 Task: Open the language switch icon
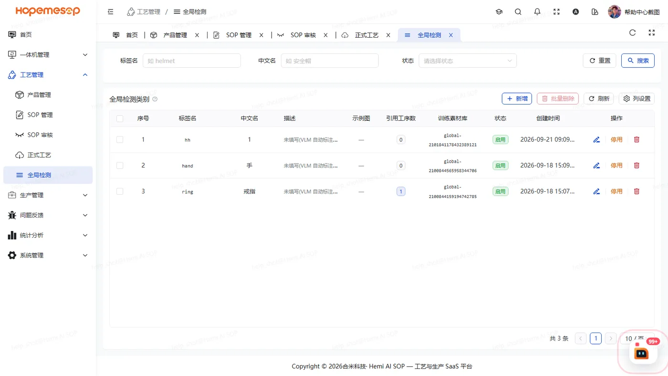pos(575,12)
